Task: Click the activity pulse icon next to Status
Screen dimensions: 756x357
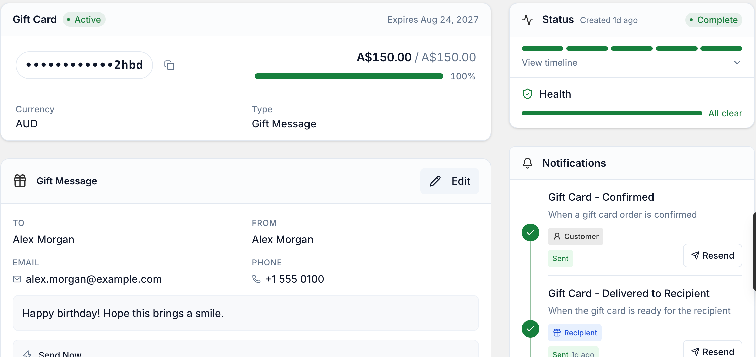Action: click(x=527, y=20)
